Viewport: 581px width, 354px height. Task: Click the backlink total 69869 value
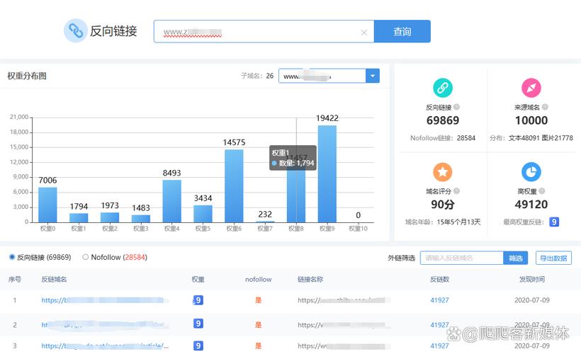(x=442, y=120)
